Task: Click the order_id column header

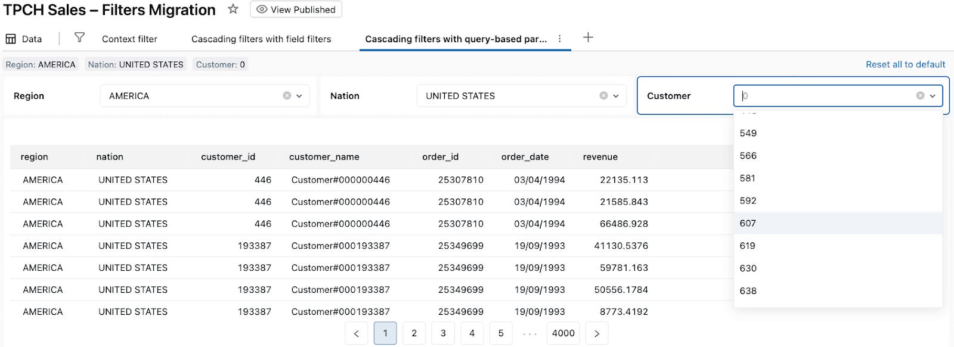Action: [x=440, y=157]
